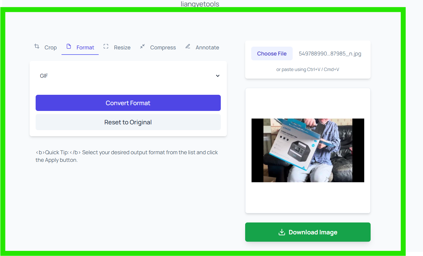
Task: Click the download arrow icon on the green button
Action: tap(282, 232)
